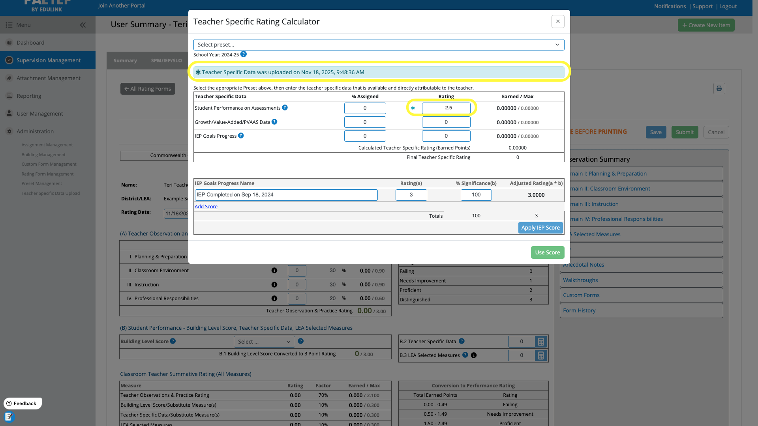
Task: Collapse the sidebar menu with chevrons icon
Action: point(83,25)
